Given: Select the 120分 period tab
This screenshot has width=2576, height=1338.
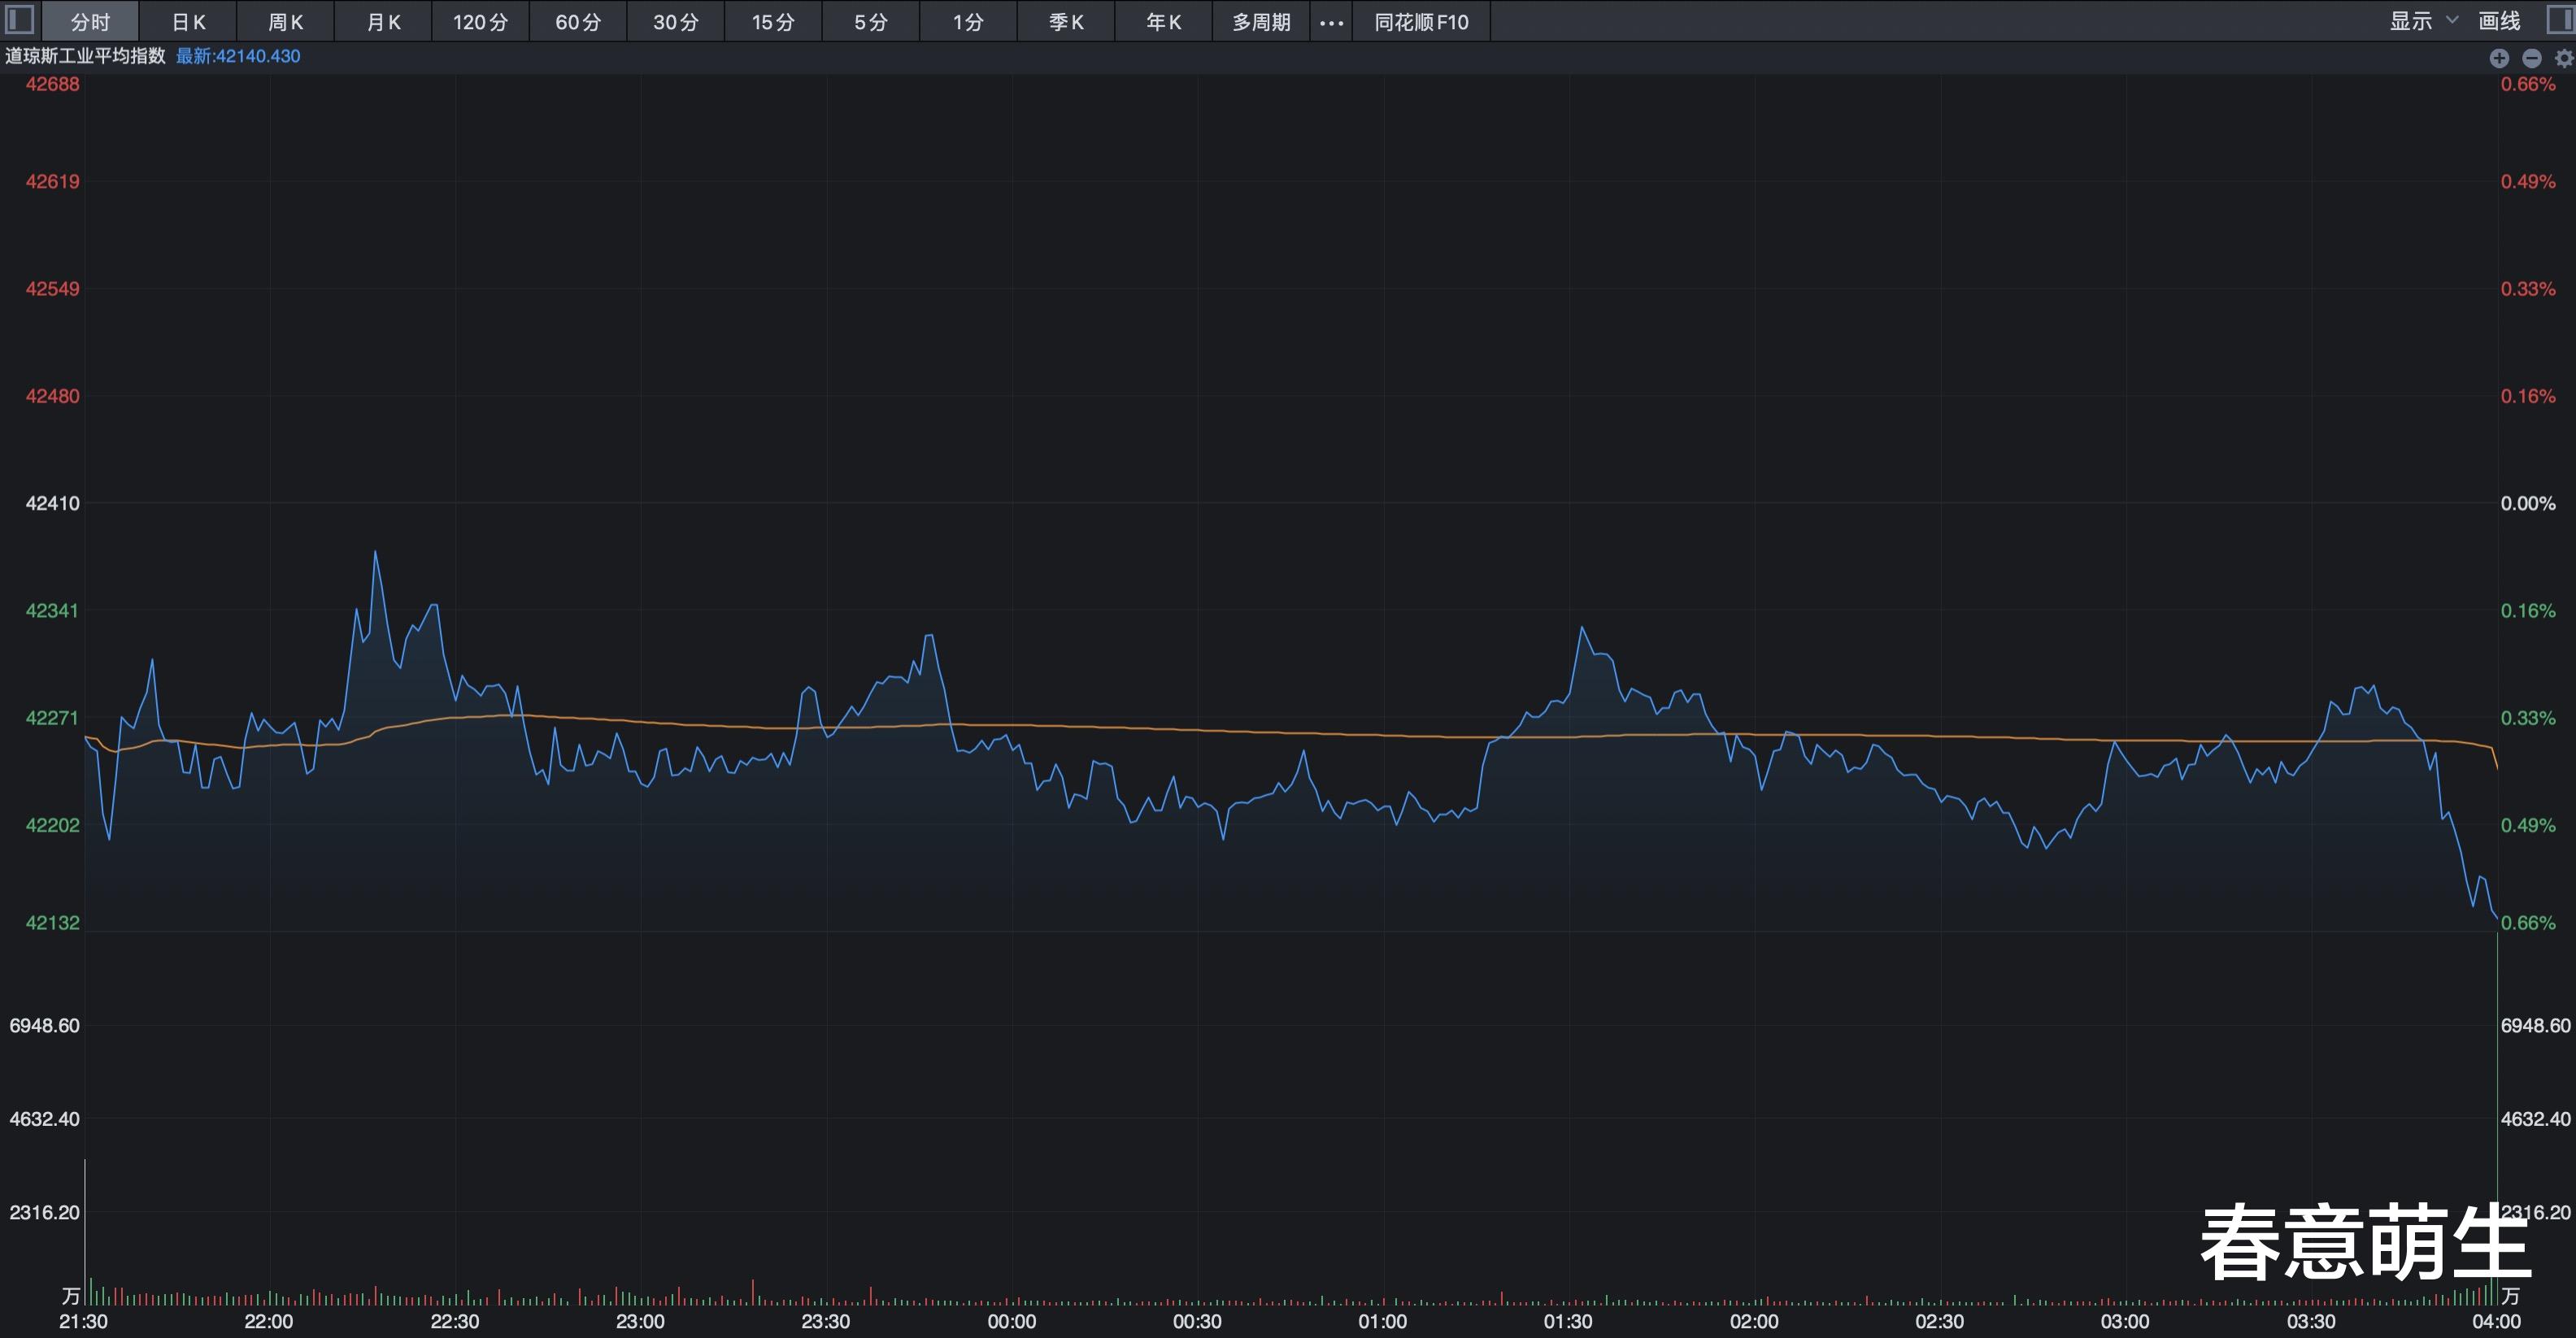Looking at the screenshot, I should coord(481,22).
